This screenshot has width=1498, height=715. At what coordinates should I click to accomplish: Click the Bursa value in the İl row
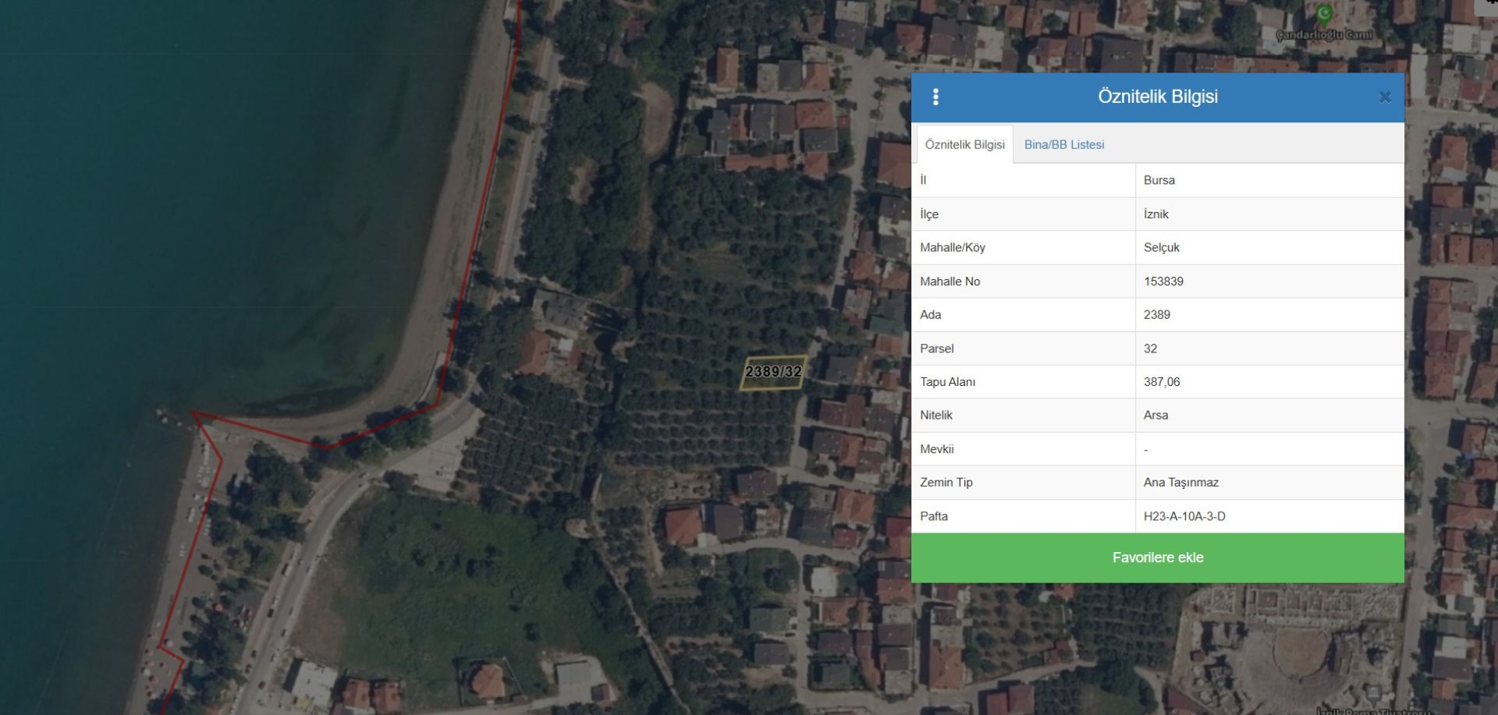pos(1159,180)
